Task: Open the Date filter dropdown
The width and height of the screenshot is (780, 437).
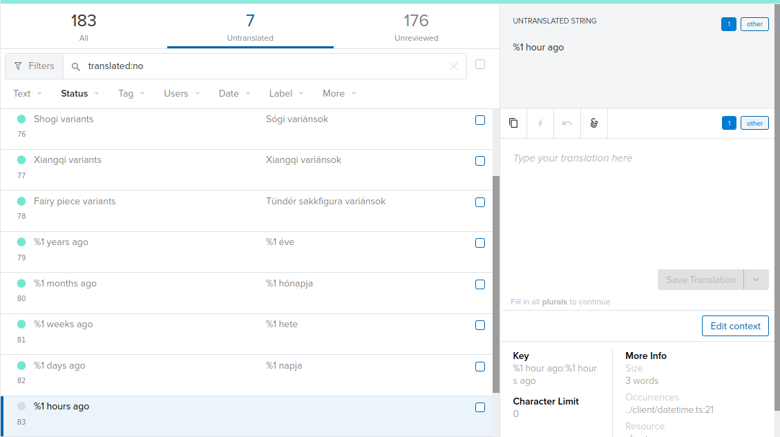Action: click(234, 93)
